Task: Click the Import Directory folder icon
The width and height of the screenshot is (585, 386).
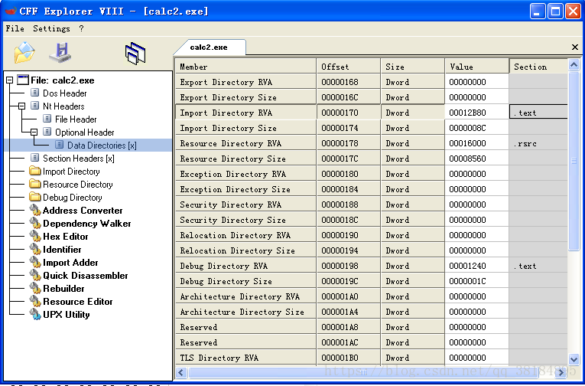Action: (x=35, y=171)
